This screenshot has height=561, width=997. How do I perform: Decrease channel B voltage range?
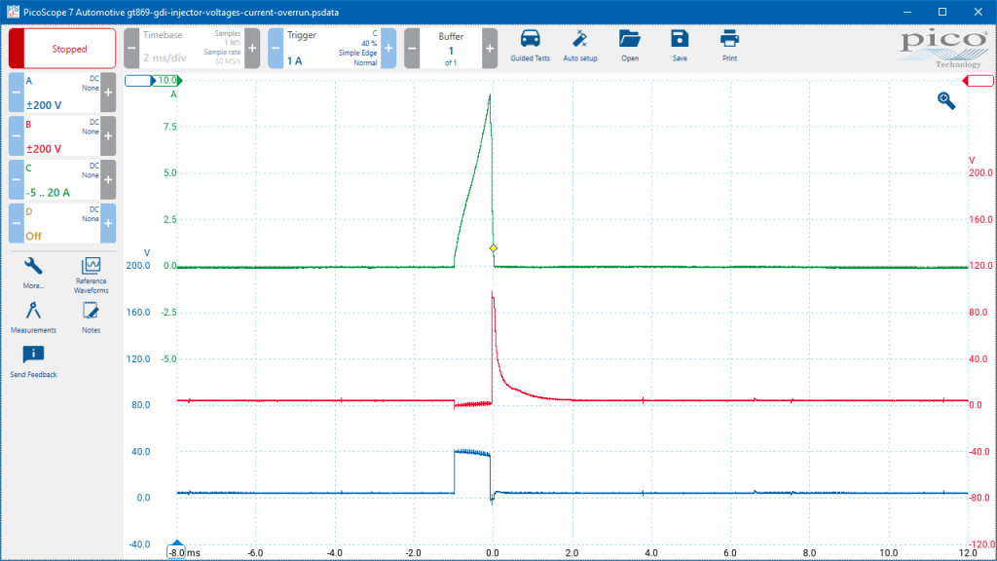pyautogui.click(x=16, y=136)
